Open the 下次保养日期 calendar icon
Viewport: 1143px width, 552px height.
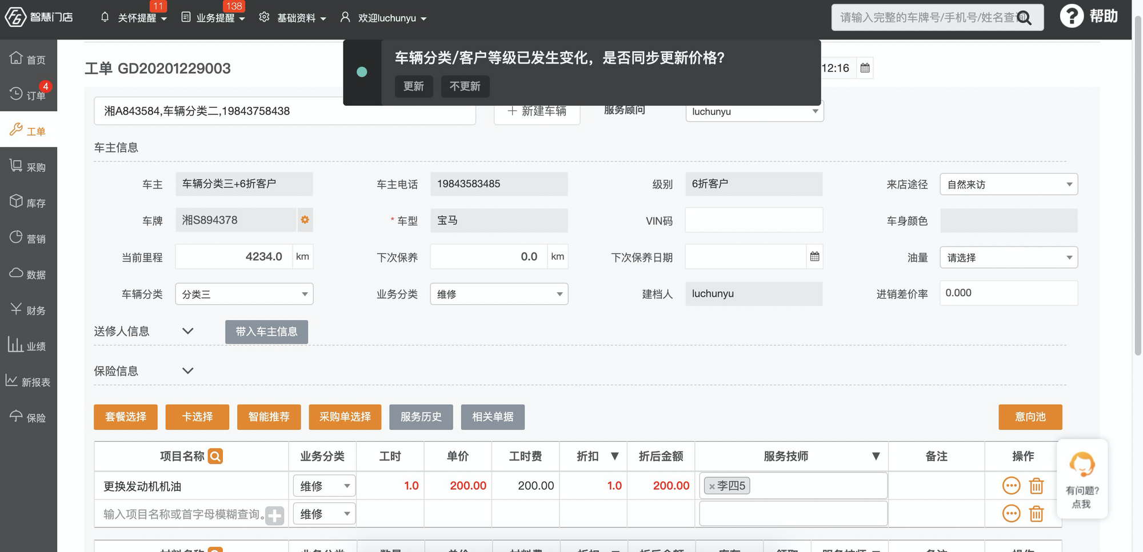pos(814,256)
